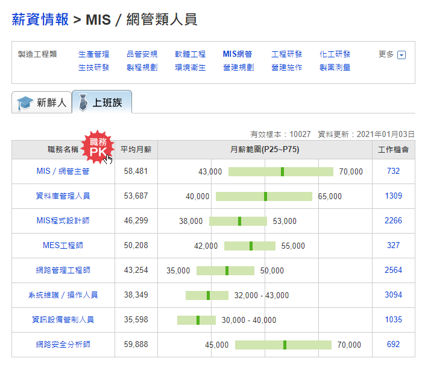
Task: Click the necktie icon on 上班族 tab
Action: (83, 103)
